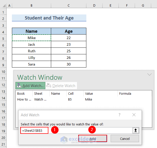Select column F header
Screen dimensions: 157x148
(127, 6)
